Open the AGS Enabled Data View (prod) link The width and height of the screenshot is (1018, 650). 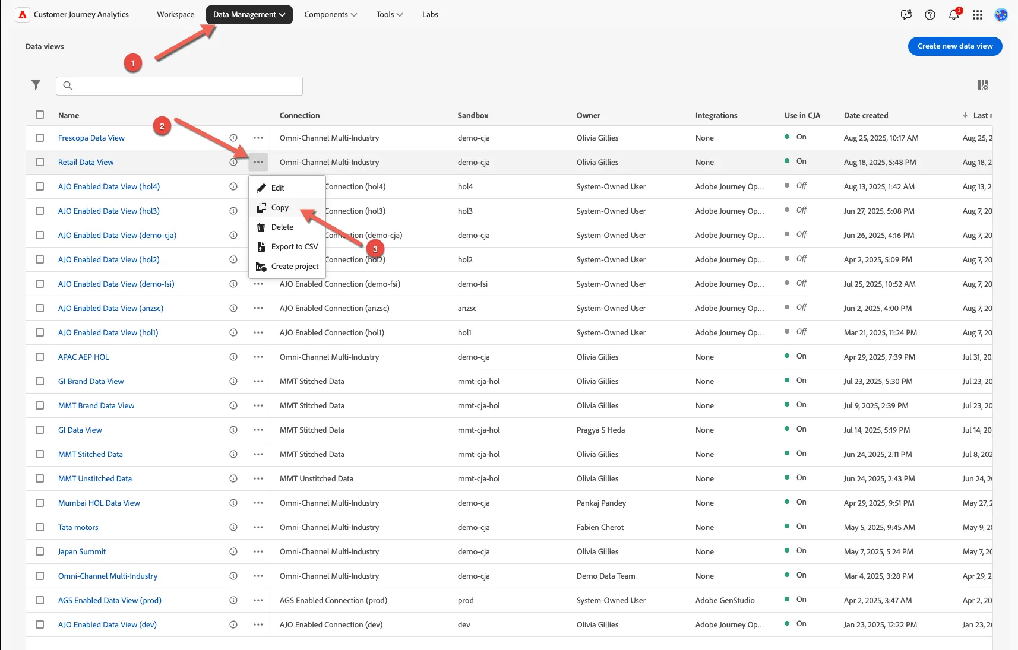(110, 600)
